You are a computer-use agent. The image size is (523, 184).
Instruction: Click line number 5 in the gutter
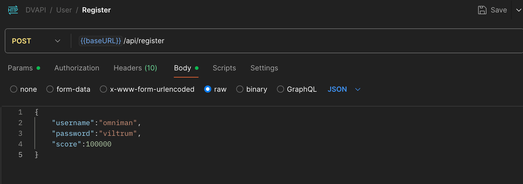20,155
